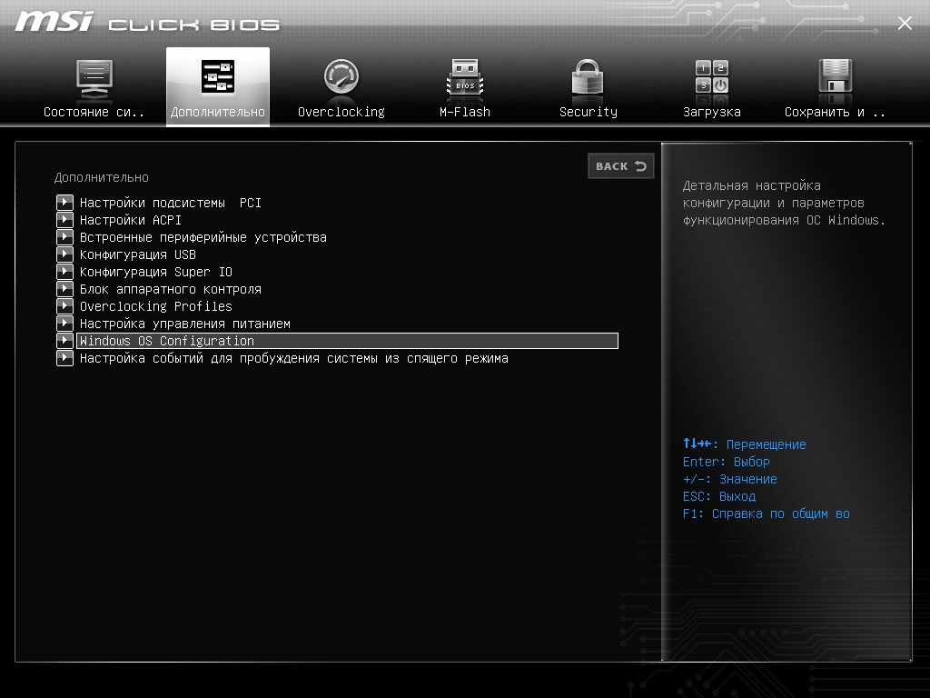Expand arrow next to Конфигурация USB
Screen dimensions: 930x698
[64, 254]
